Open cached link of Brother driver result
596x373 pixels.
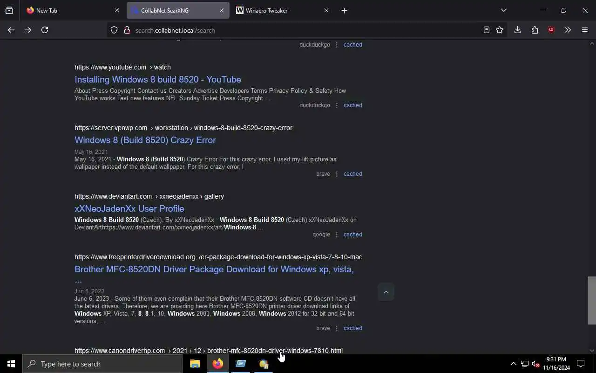coord(353,328)
